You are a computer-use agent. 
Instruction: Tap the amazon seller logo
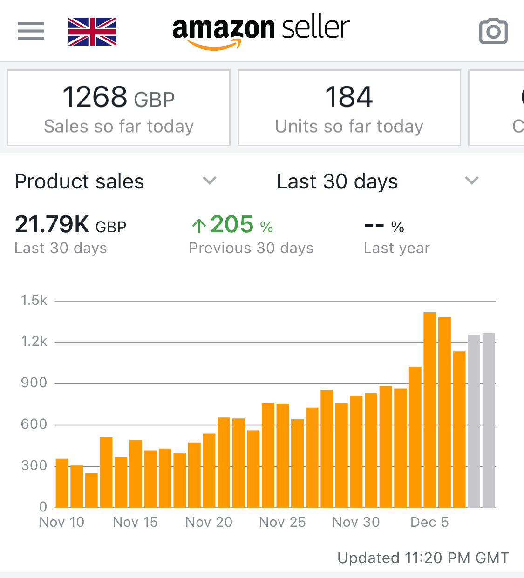pos(261,31)
